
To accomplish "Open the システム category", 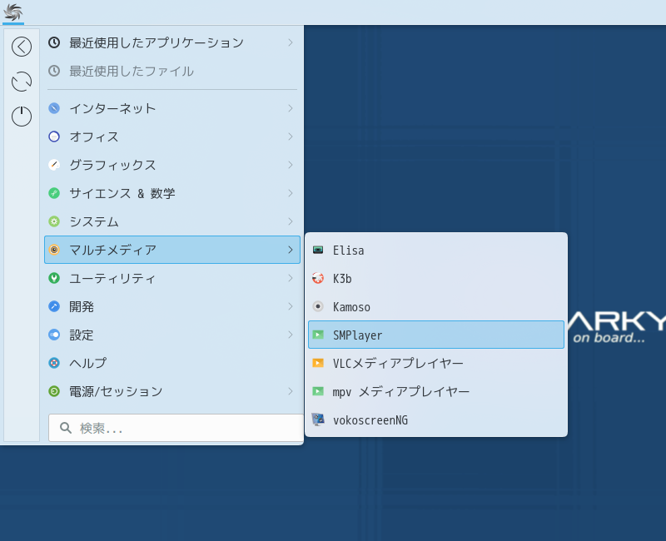I will pyautogui.click(x=172, y=221).
